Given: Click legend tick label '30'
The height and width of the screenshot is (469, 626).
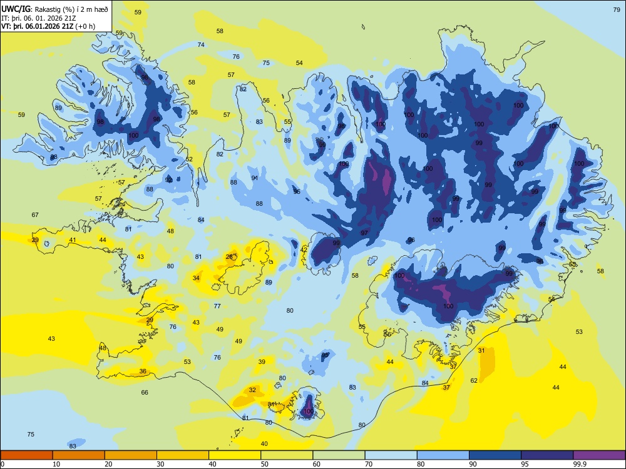Looking at the screenshot, I should (160, 464).
